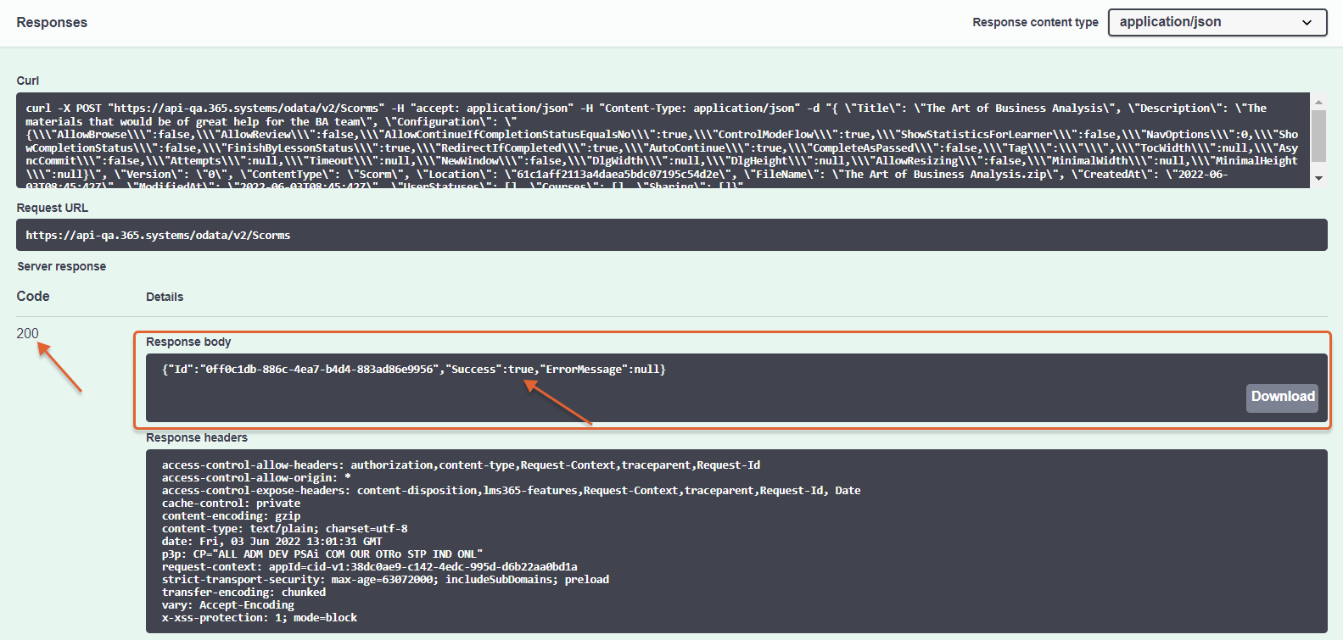Click the Server response heading
Screen dimensions: 1343x640
click(x=61, y=266)
